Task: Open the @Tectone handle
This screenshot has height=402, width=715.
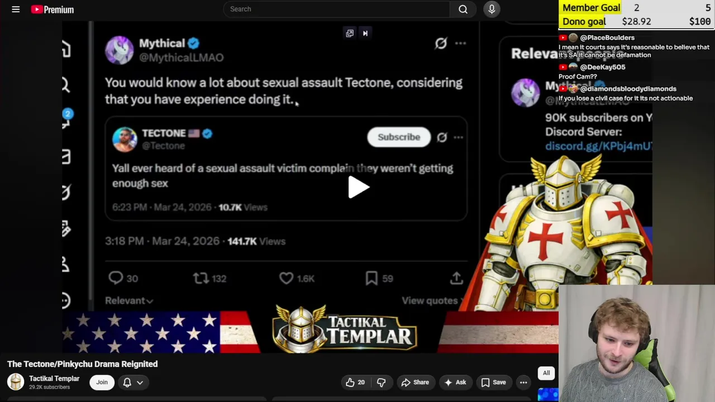Action: point(163,146)
